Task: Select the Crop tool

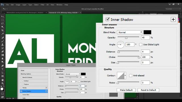Action: click(3, 30)
